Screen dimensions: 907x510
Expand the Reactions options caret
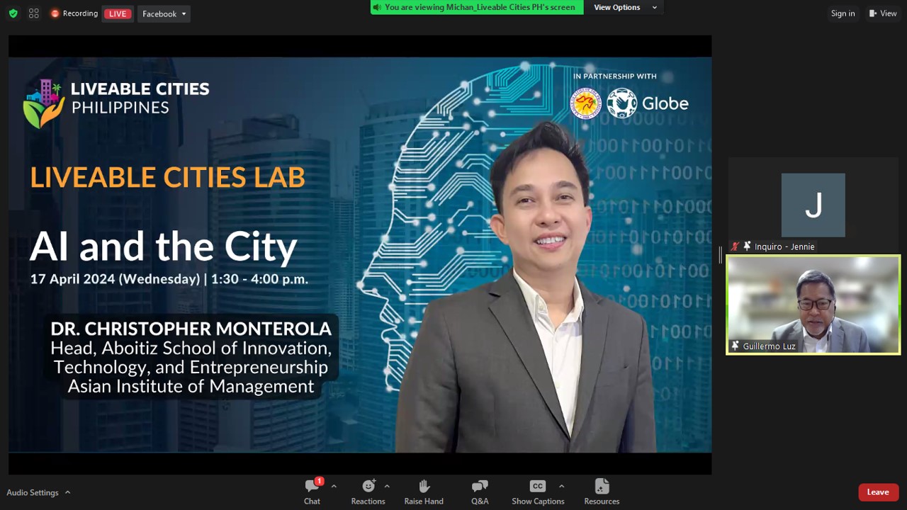[x=387, y=486]
